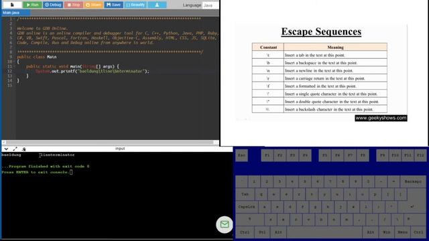This screenshot has width=429, height=241.
Task: Click 'Program finished with exit code 0' text
Action: click(x=46, y=166)
